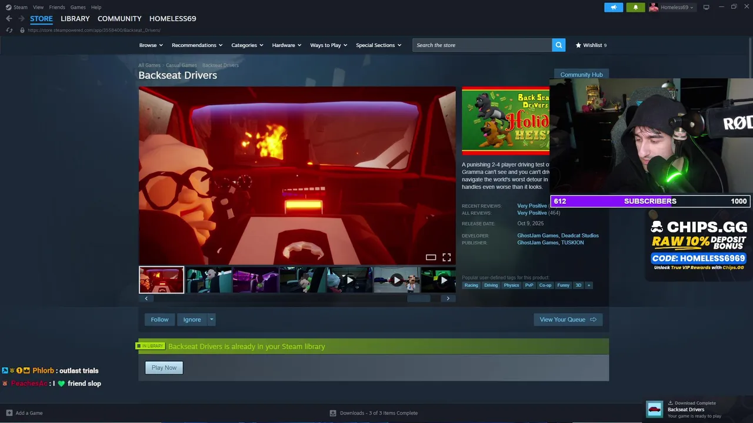The height and width of the screenshot is (423, 753).
Task: Reload the store page with the refresh icon
Action: coord(9,30)
